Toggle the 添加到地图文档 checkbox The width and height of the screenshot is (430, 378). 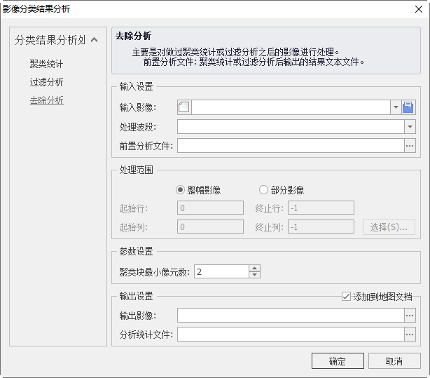[x=345, y=297]
